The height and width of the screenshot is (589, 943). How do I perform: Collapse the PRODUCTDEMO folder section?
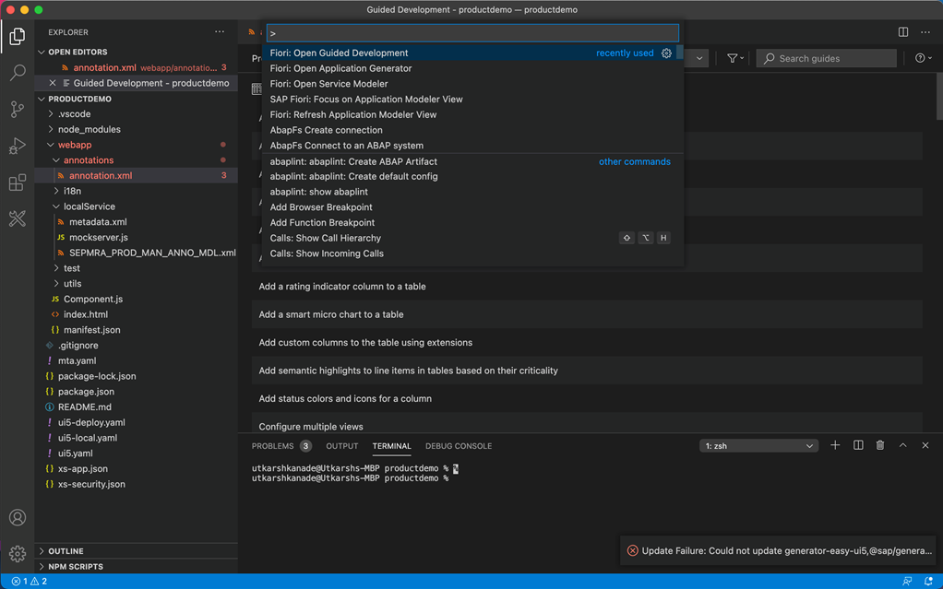(42, 100)
